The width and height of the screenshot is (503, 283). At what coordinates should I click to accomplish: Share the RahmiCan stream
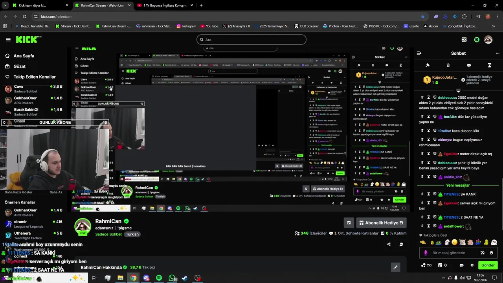(x=389, y=244)
